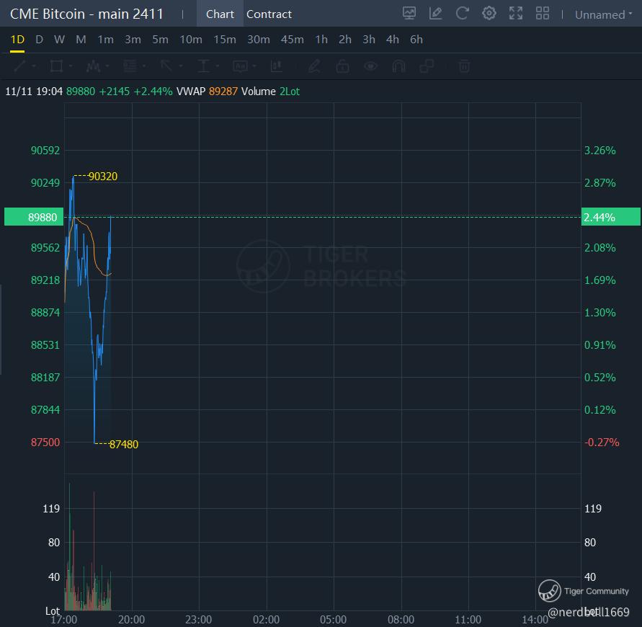Image resolution: width=642 pixels, height=627 pixels.
Task: Toggle drawing visibility with eye icon
Action: pos(370,66)
